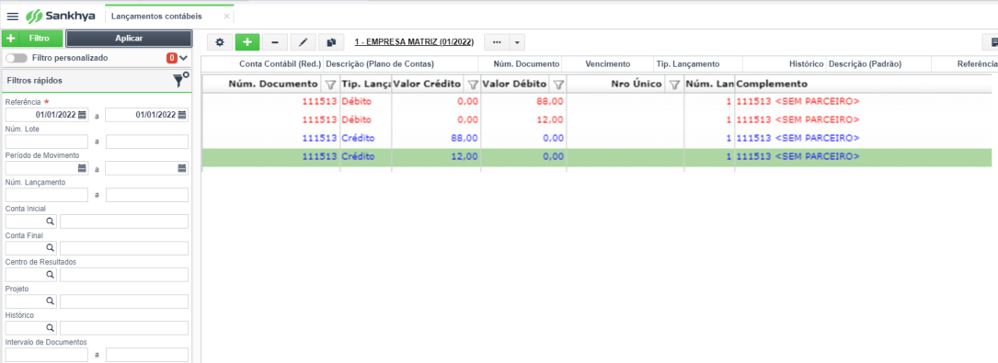Screen dimensions: 998x363
Task: Click the Num. Lote start field
Action: [47, 142]
